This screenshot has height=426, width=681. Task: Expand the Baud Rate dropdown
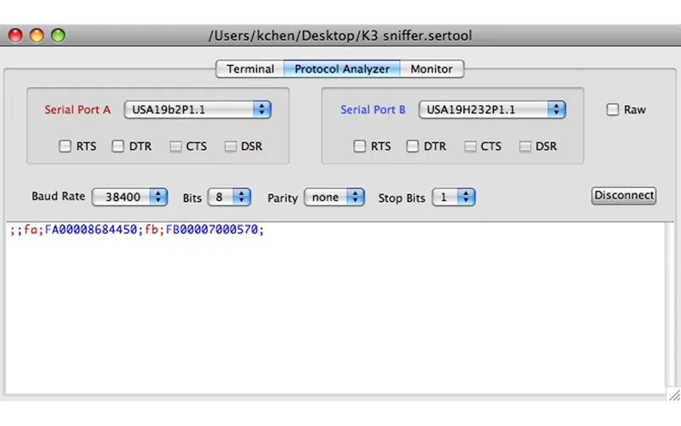pyautogui.click(x=130, y=197)
